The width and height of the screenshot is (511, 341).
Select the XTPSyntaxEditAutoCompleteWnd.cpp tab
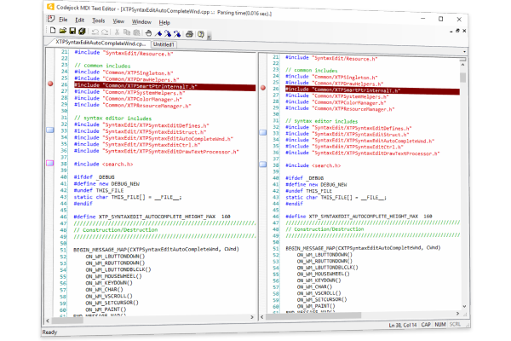click(x=100, y=43)
